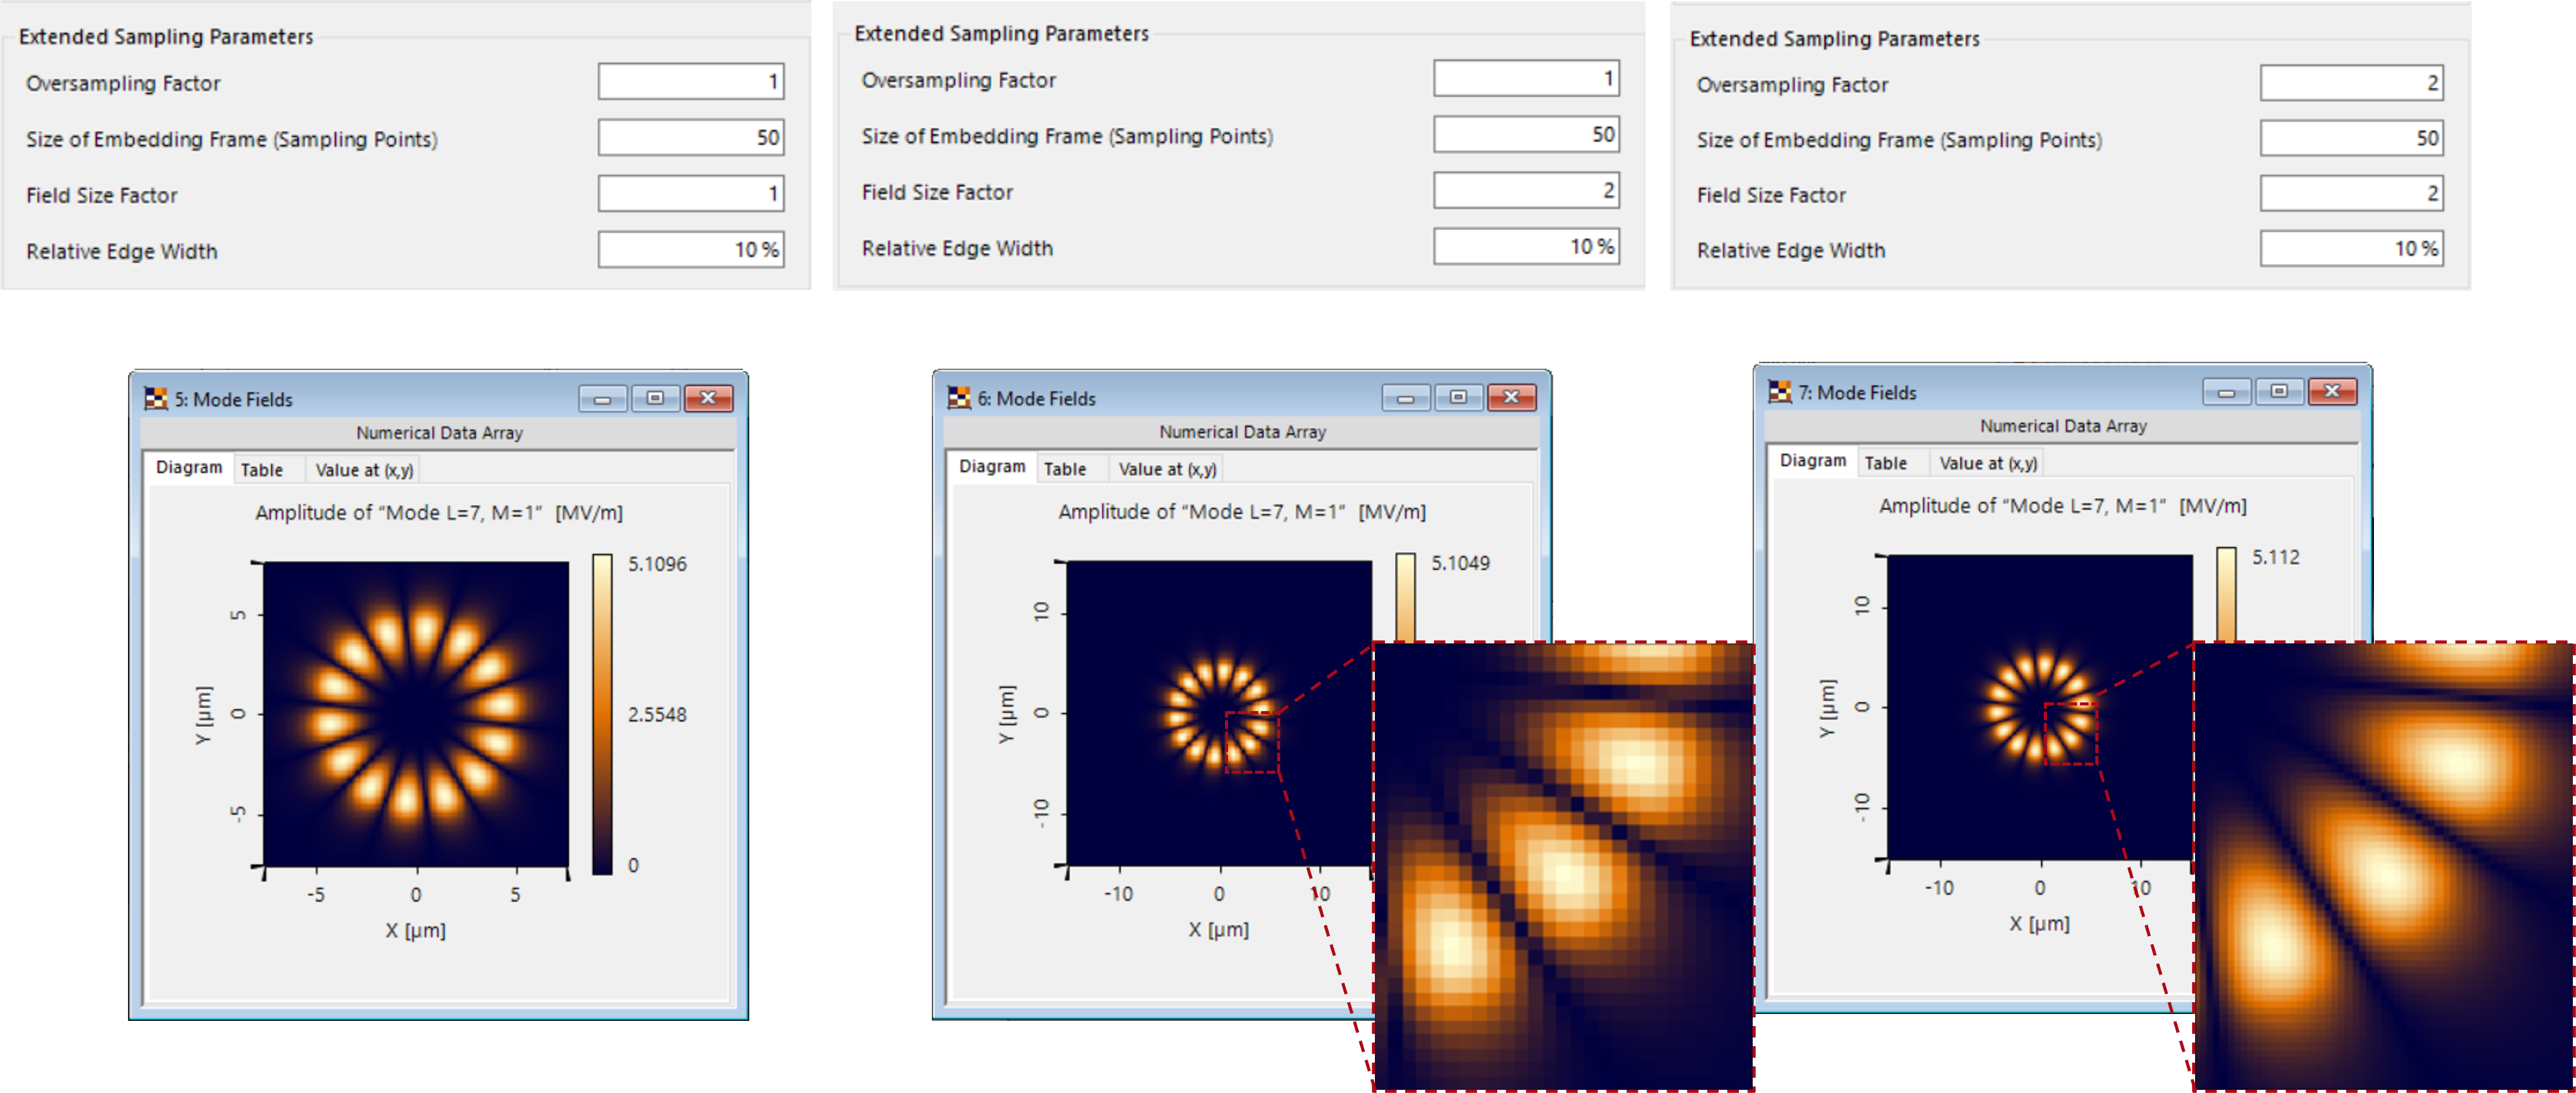Click the Numerical Data Array header in window 6
2576x1093 pixels.
[x=1243, y=431]
